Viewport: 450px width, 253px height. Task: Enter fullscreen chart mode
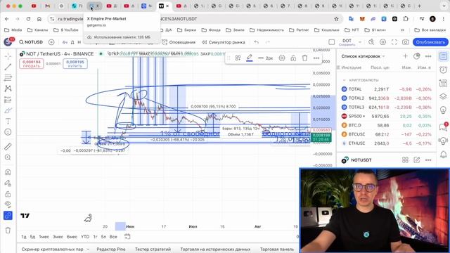(x=394, y=42)
